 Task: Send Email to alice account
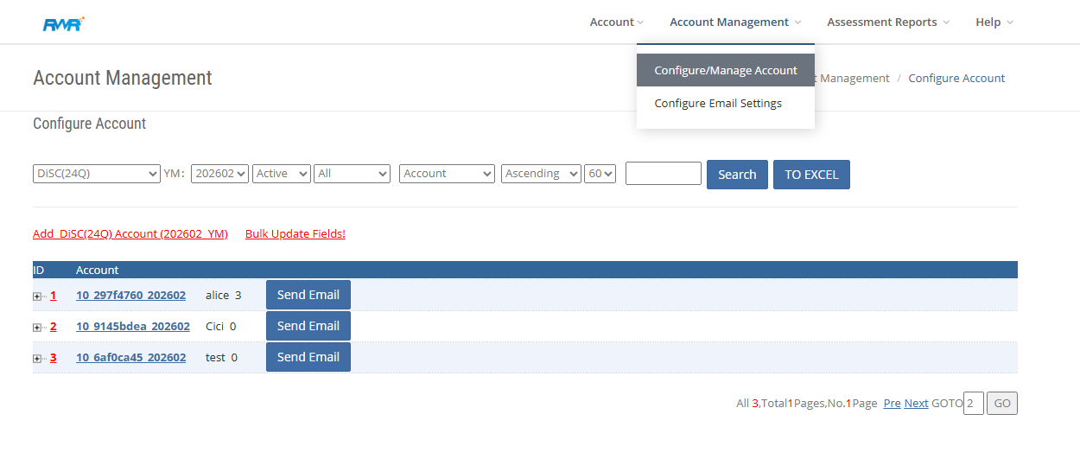pos(308,295)
